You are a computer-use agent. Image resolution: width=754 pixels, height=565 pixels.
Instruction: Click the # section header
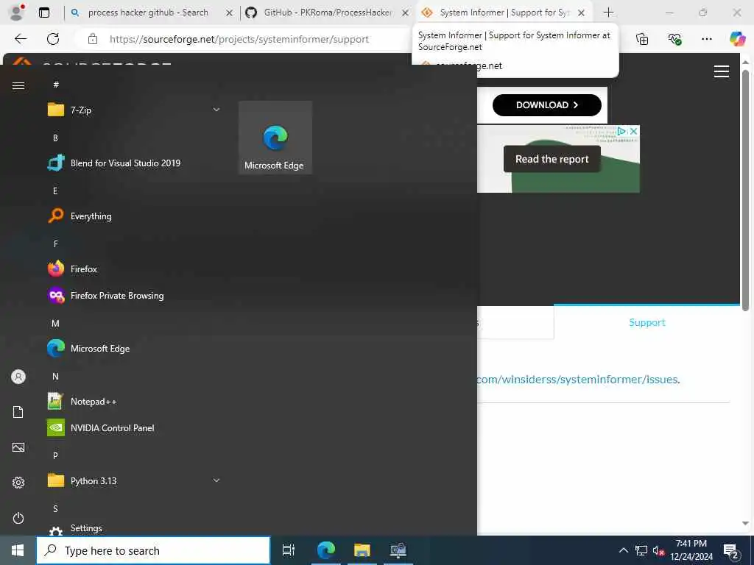(56, 85)
